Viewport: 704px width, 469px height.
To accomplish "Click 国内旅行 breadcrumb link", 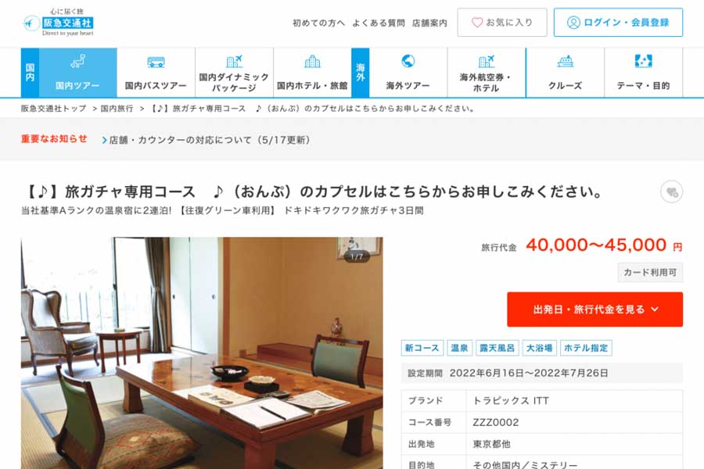I will 117,108.
